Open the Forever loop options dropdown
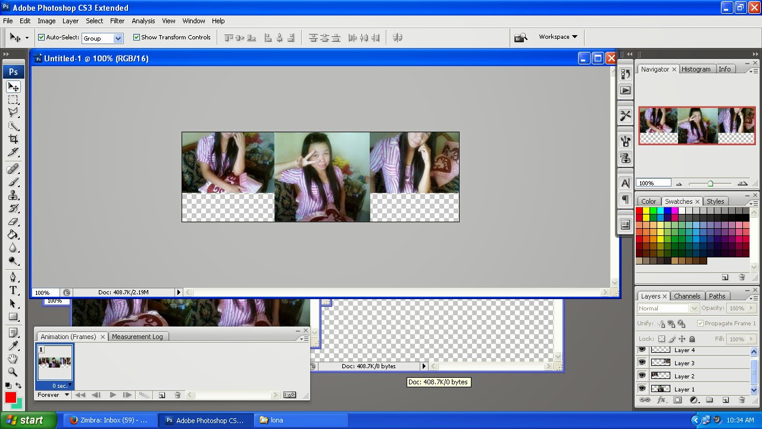 pyautogui.click(x=52, y=394)
